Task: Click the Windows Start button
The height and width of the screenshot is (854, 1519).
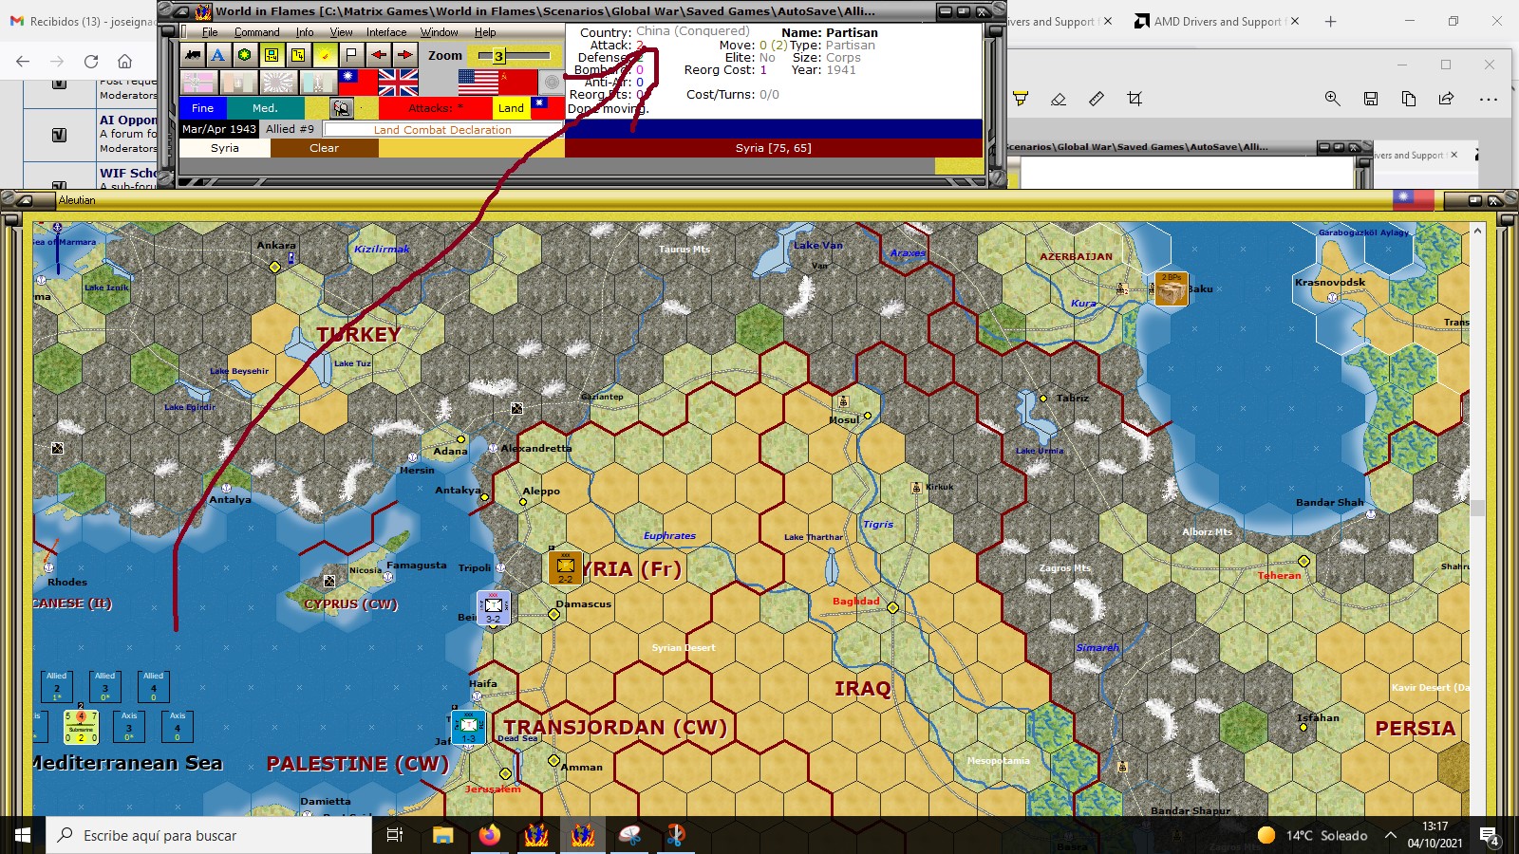Action: [23, 835]
